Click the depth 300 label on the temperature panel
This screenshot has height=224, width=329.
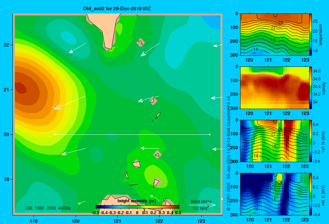pos(234,55)
